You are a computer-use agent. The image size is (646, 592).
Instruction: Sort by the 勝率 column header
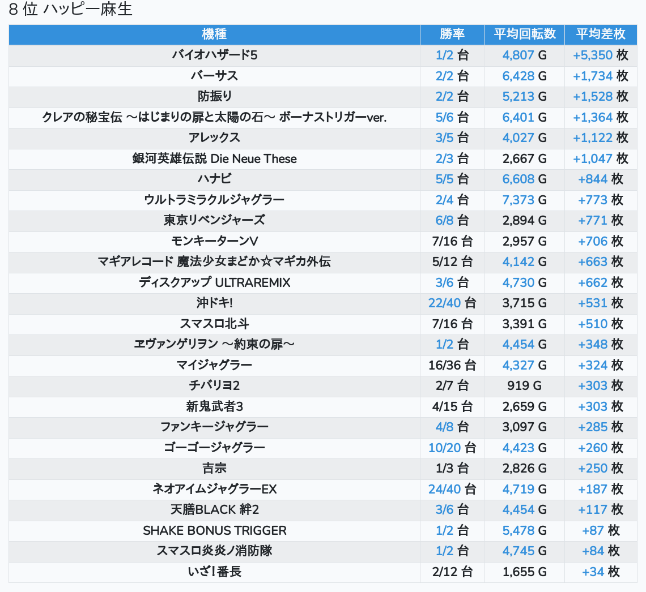click(x=452, y=34)
